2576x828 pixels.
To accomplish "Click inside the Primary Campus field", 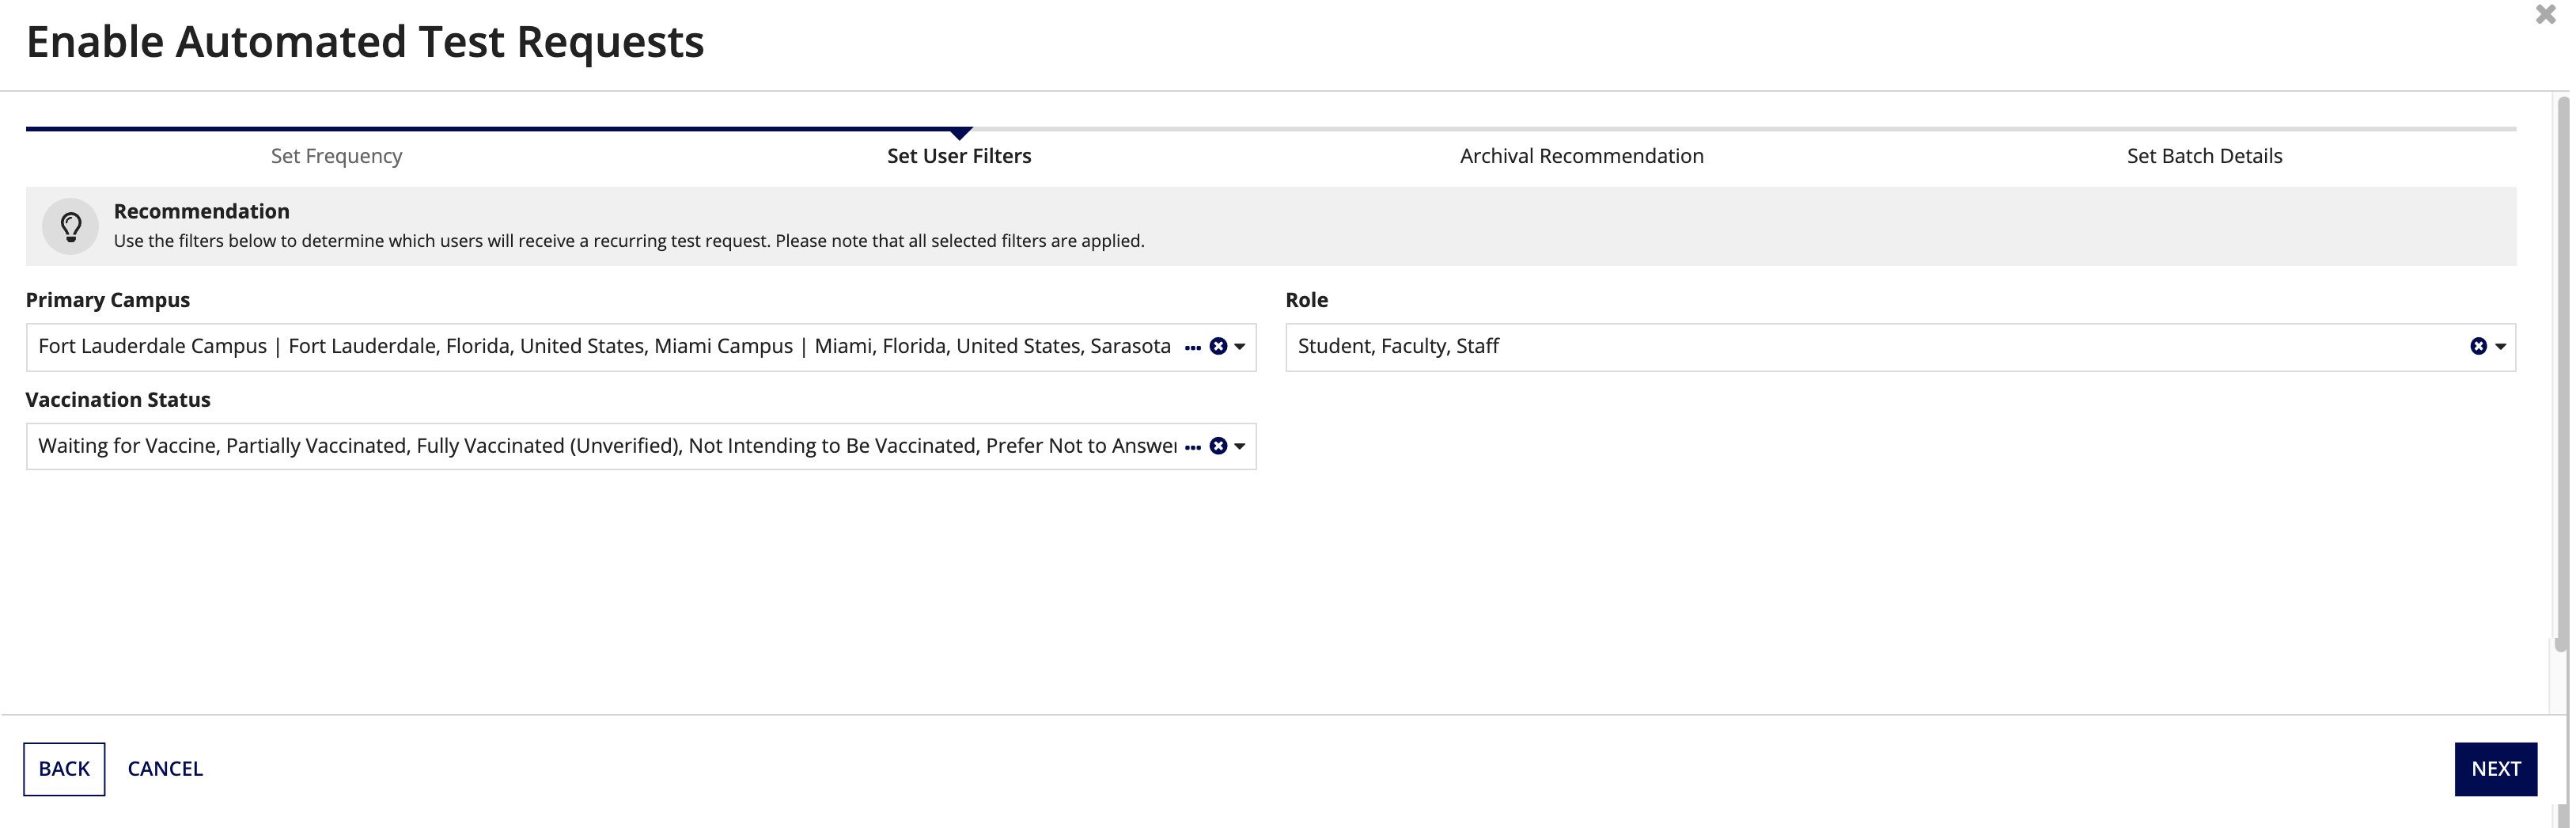I will (641, 347).
